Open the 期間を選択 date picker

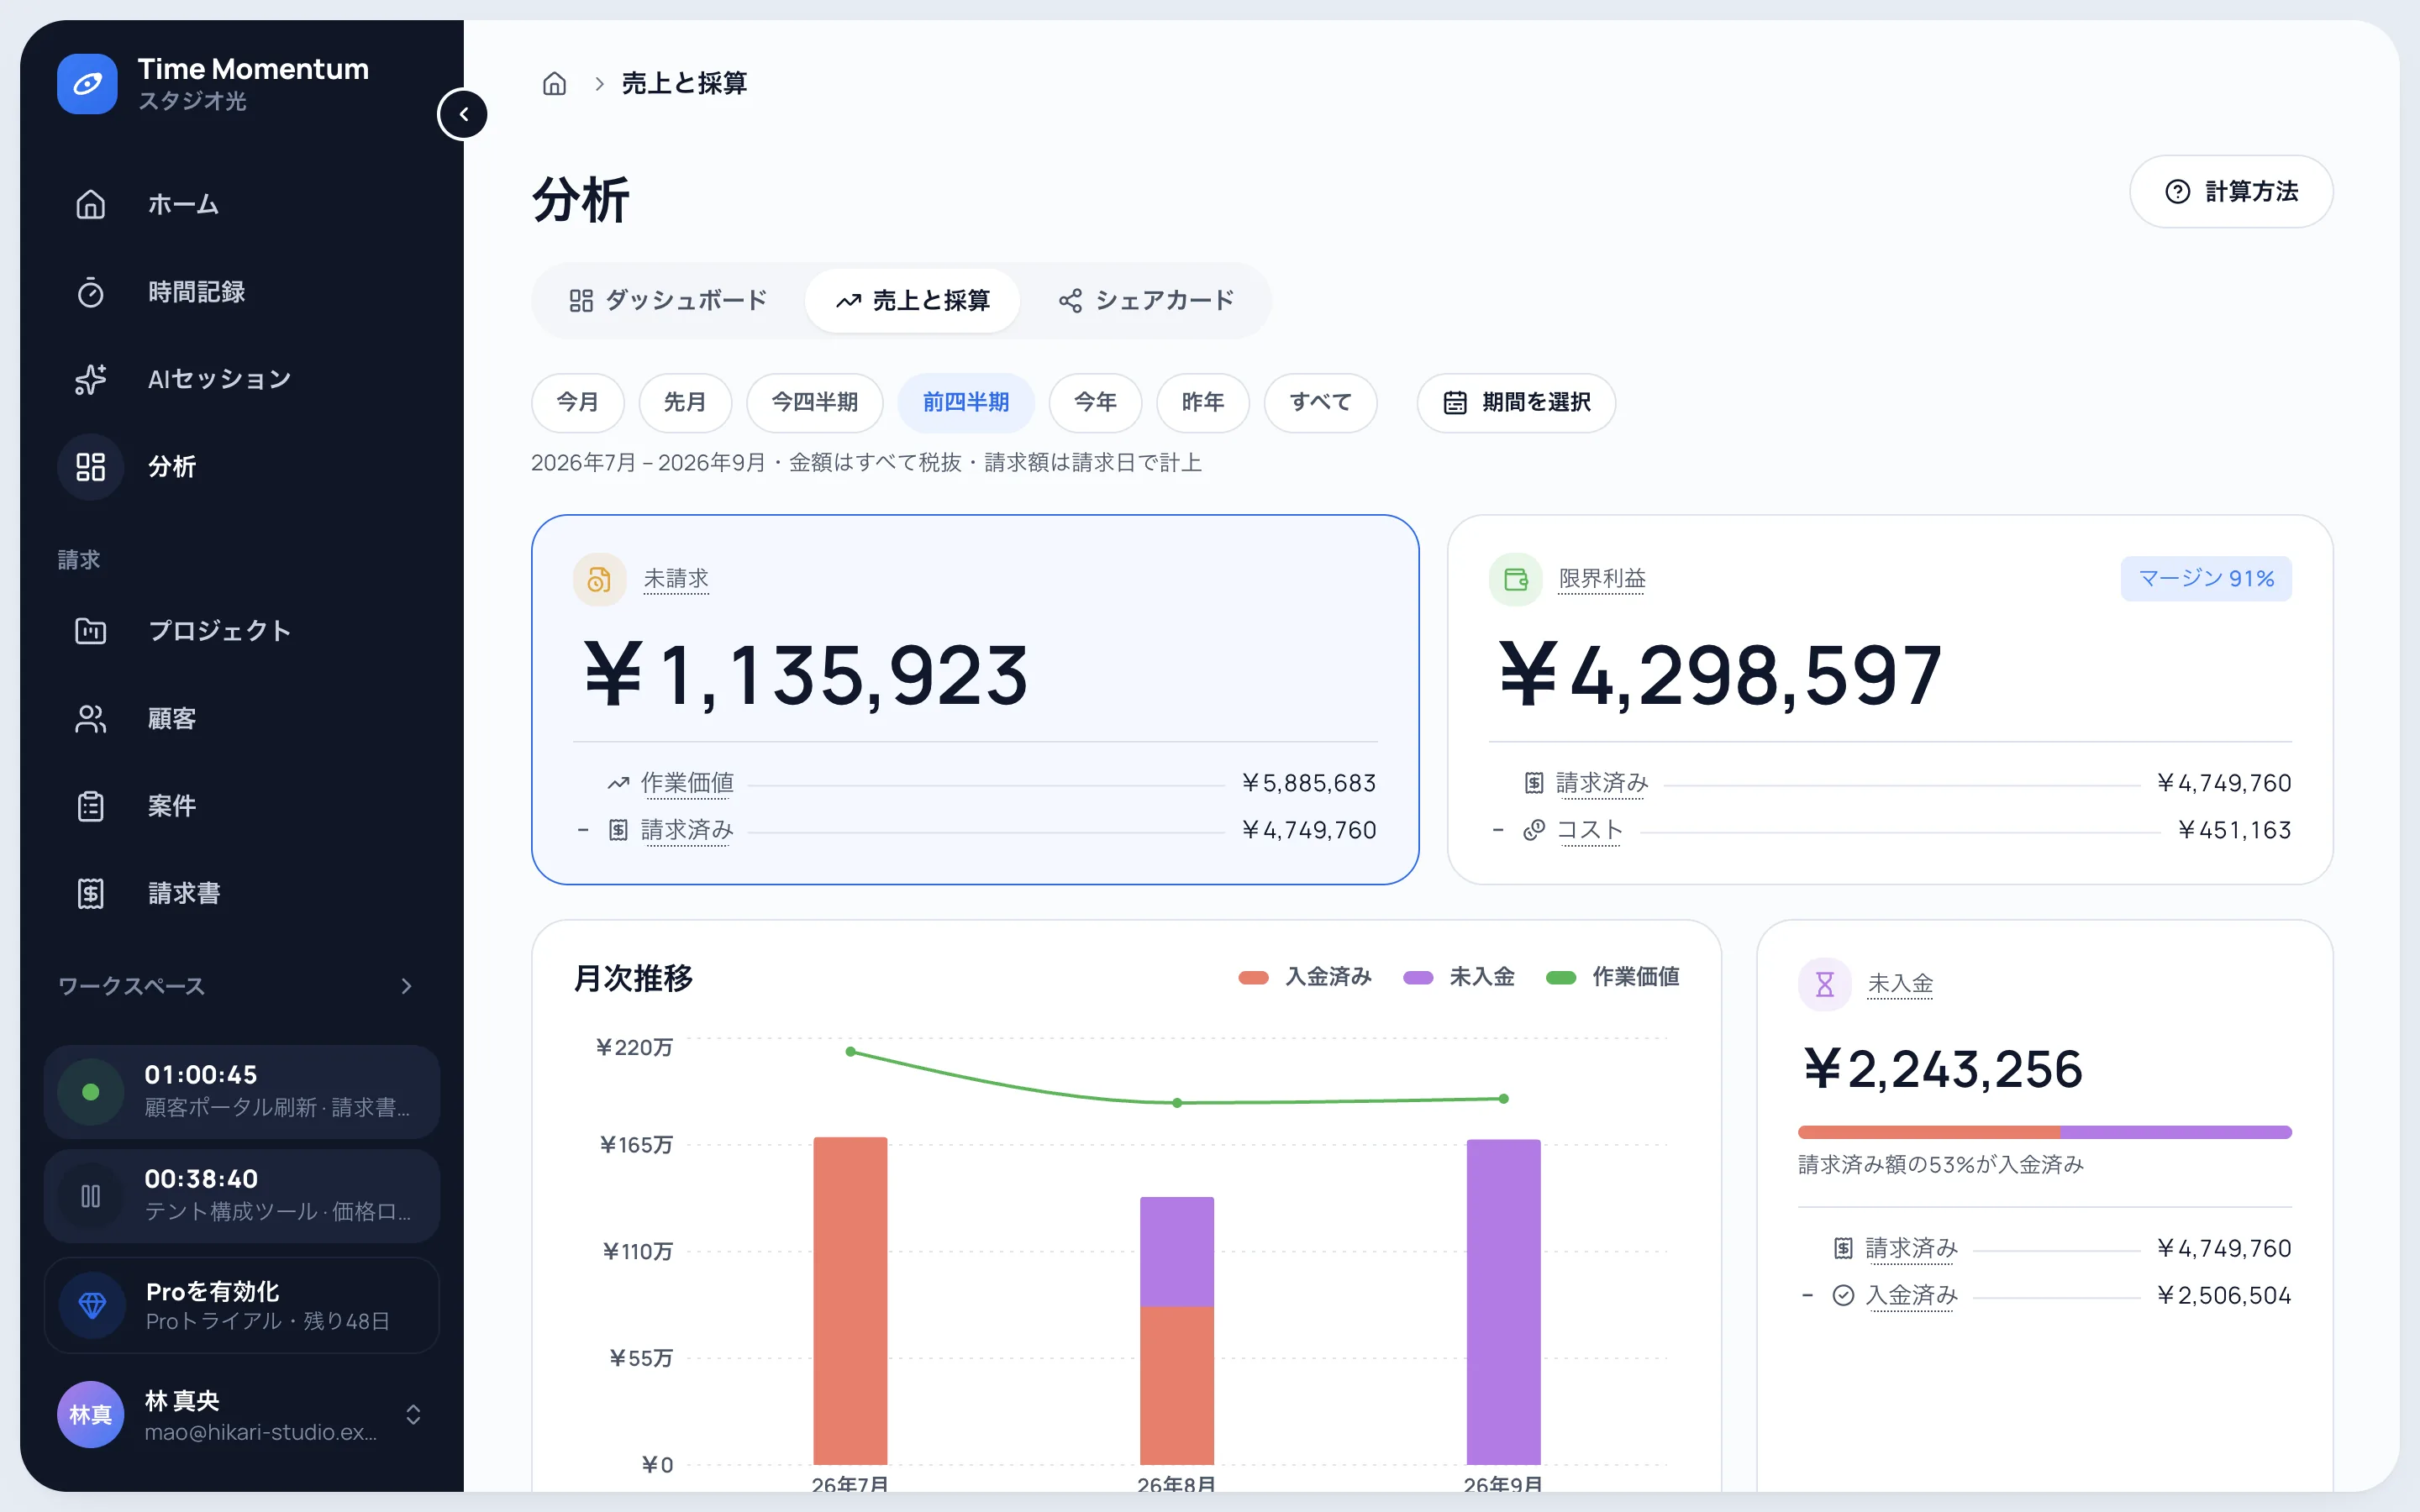click(1516, 402)
